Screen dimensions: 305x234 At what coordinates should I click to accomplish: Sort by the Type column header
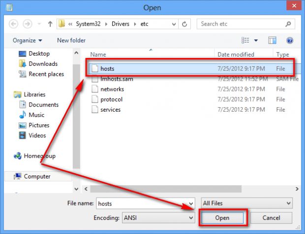(283, 55)
